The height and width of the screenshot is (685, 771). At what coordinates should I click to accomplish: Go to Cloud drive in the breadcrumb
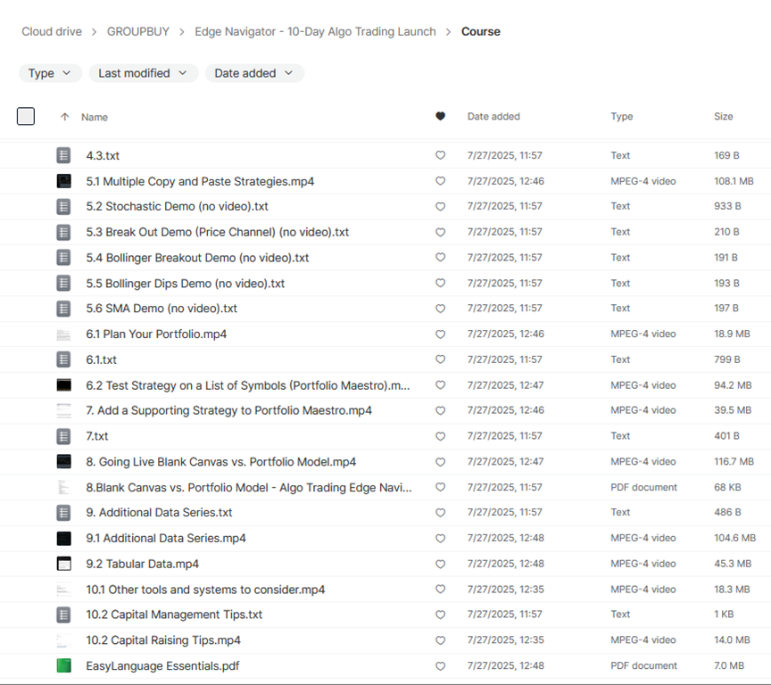click(52, 31)
